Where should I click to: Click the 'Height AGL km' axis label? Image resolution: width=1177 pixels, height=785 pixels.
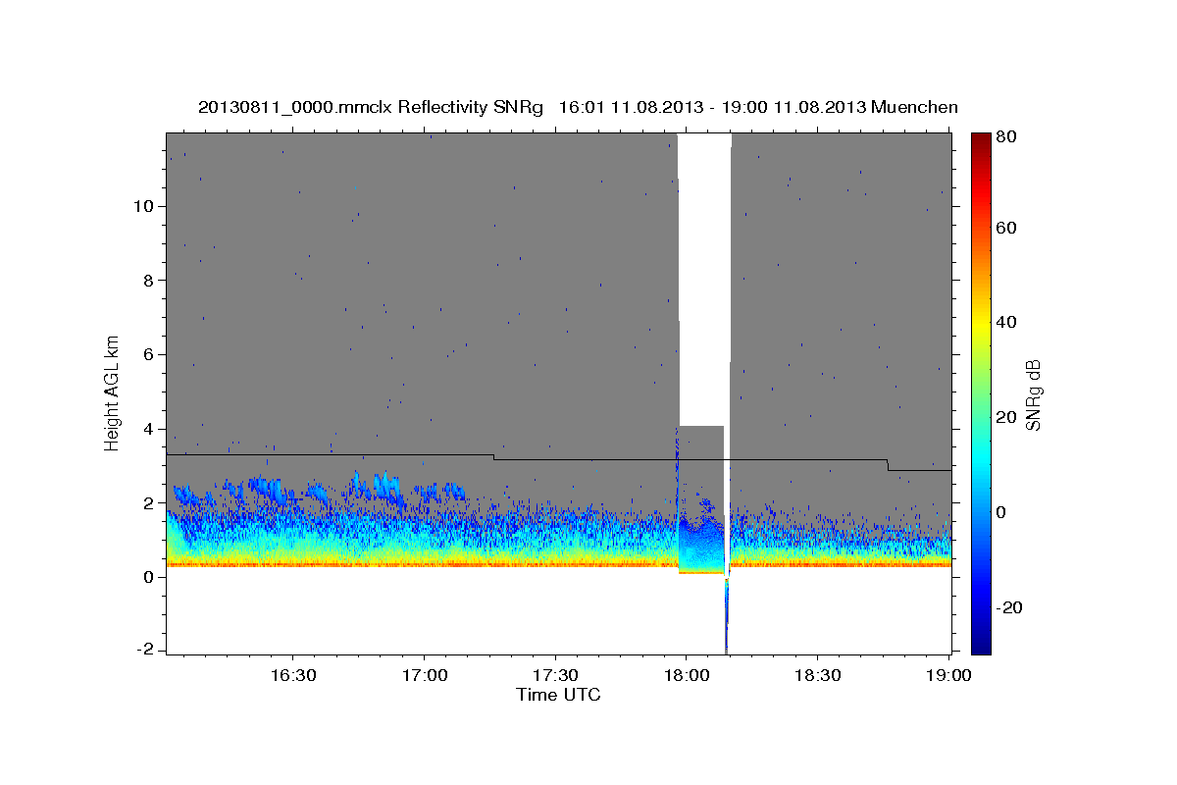tap(113, 393)
